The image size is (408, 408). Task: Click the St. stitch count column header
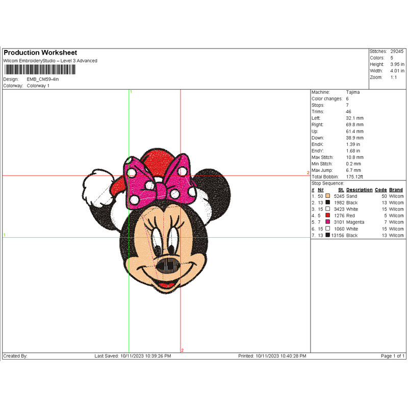(x=341, y=190)
